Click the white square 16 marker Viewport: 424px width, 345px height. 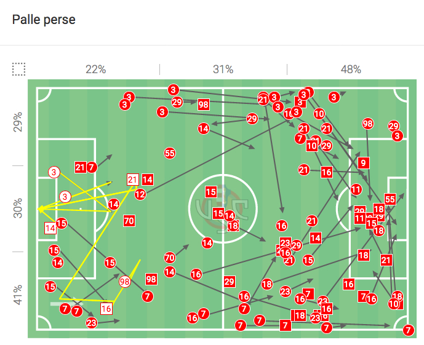click(x=106, y=308)
